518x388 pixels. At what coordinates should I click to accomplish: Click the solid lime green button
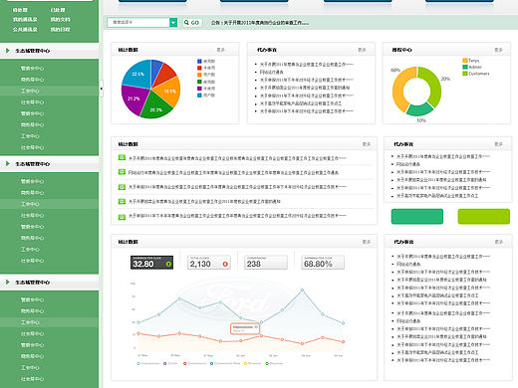484,216
